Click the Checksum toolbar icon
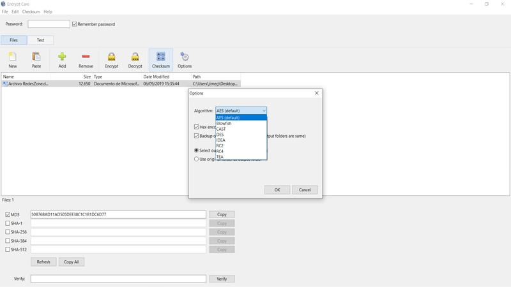This screenshot has height=287, width=511. coord(161,56)
